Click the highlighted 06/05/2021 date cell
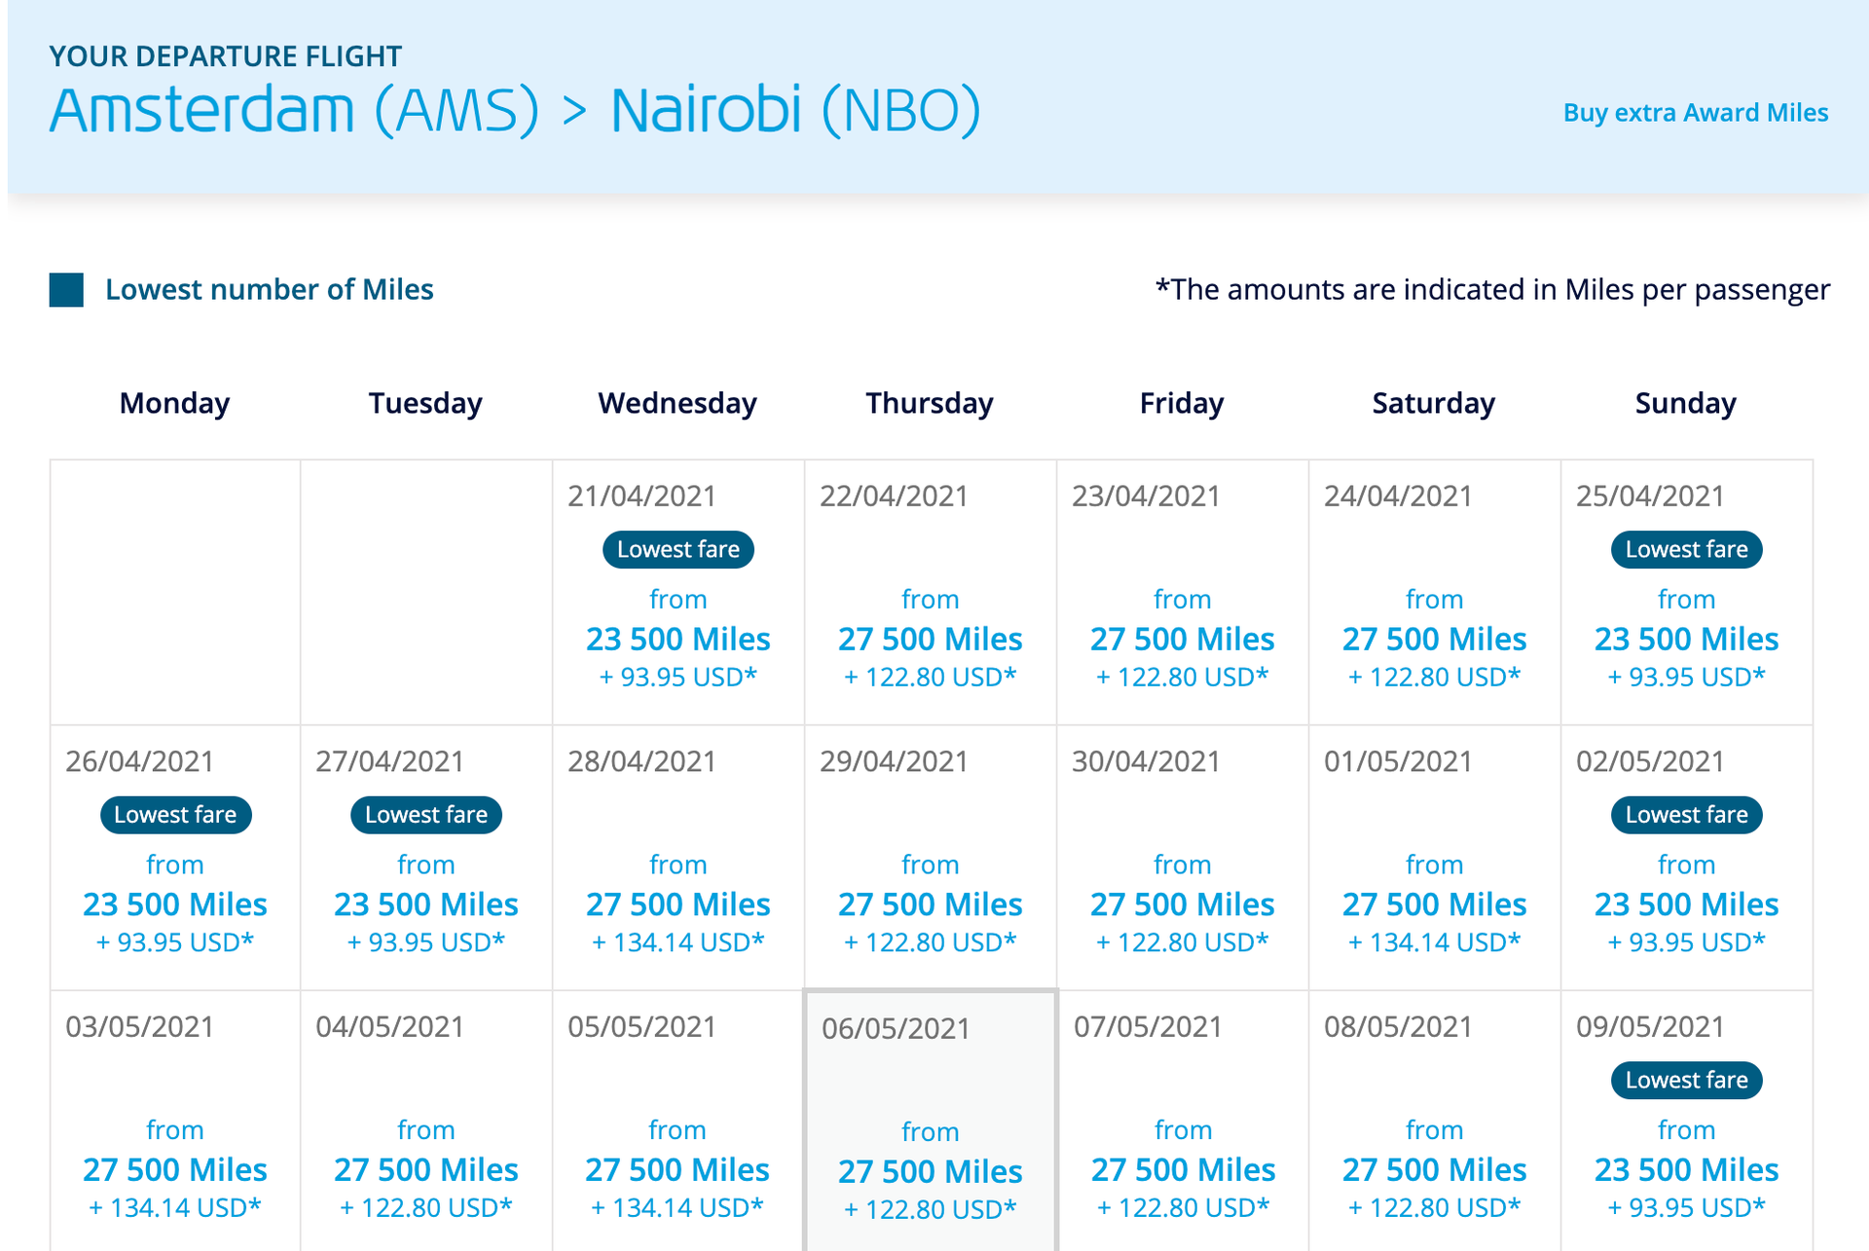The width and height of the screenshot is (1869, 1251). (x=930, y=1120)
